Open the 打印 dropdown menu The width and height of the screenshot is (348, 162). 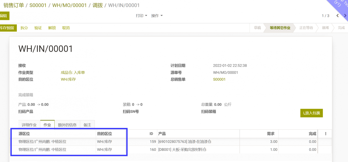pyautogui.click(x=141, y=16)
